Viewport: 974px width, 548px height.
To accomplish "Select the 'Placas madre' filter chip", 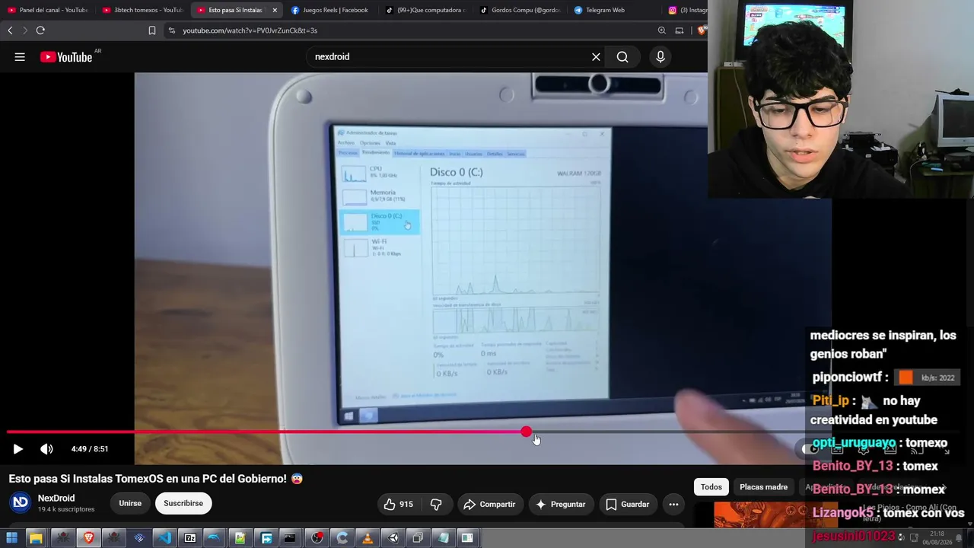I will tap(763, 487).
